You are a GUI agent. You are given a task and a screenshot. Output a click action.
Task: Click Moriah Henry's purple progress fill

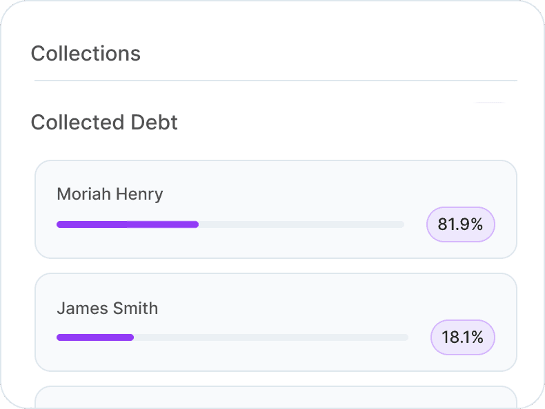pyautogui.click(x=128, y=224)
